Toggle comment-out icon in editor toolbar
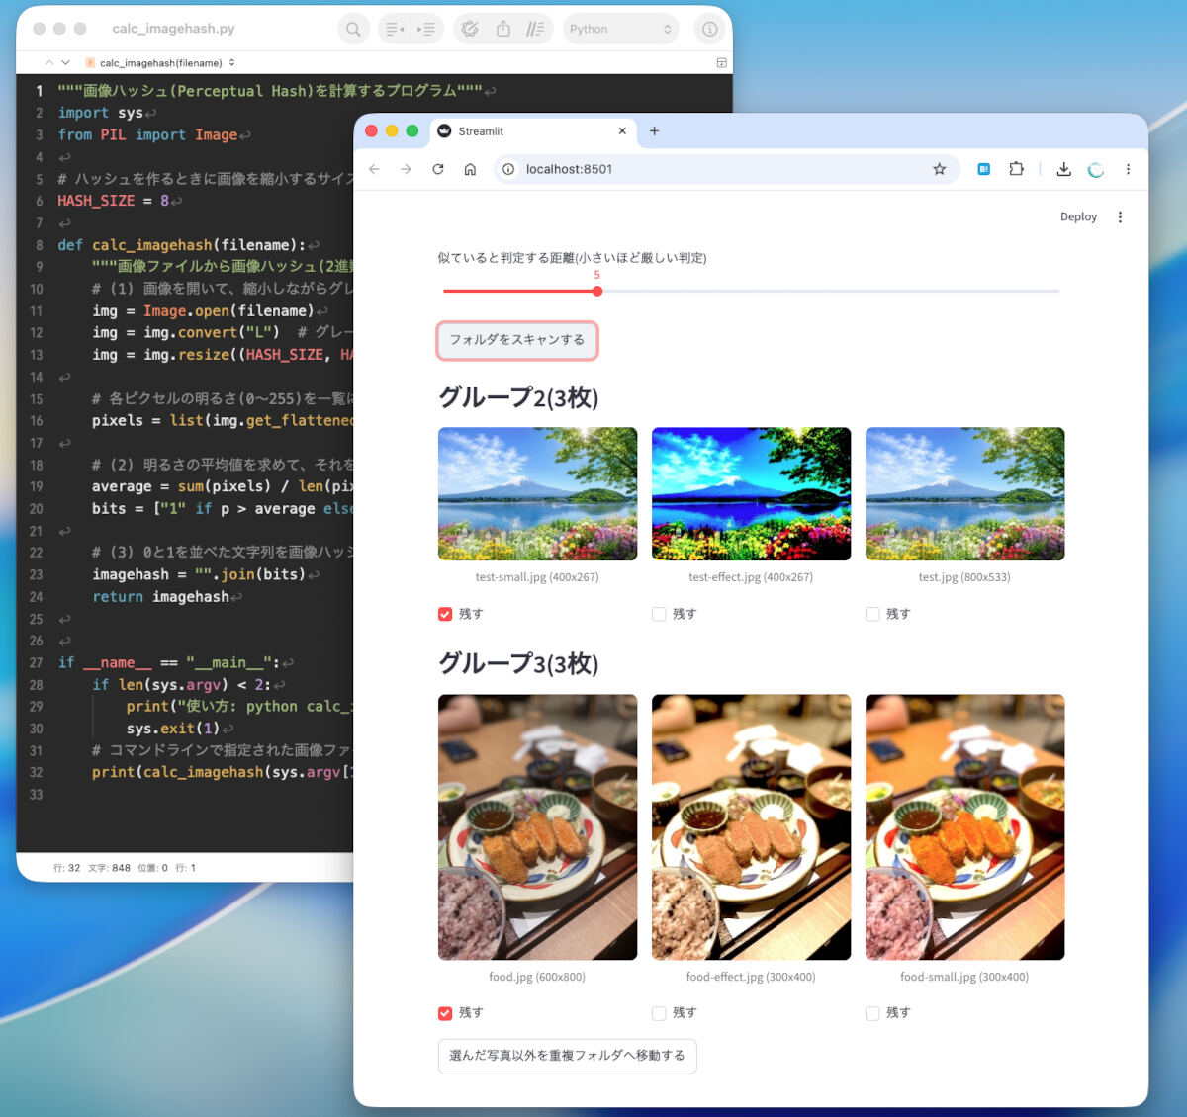Screen dimensions: 1187x1117 click(x=535, y=29)
